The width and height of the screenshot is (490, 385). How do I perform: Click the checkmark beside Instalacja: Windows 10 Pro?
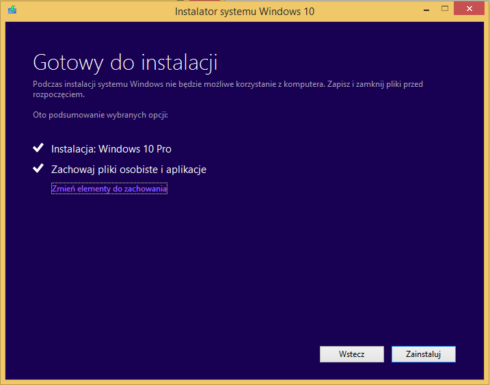[38, 148]
